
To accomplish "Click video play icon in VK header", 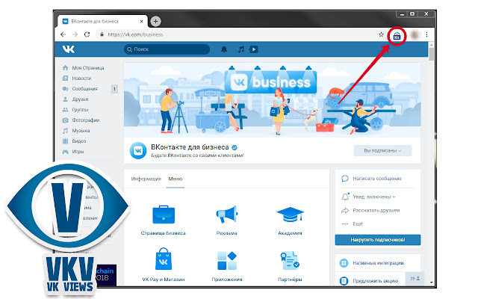I will [254, 49].
